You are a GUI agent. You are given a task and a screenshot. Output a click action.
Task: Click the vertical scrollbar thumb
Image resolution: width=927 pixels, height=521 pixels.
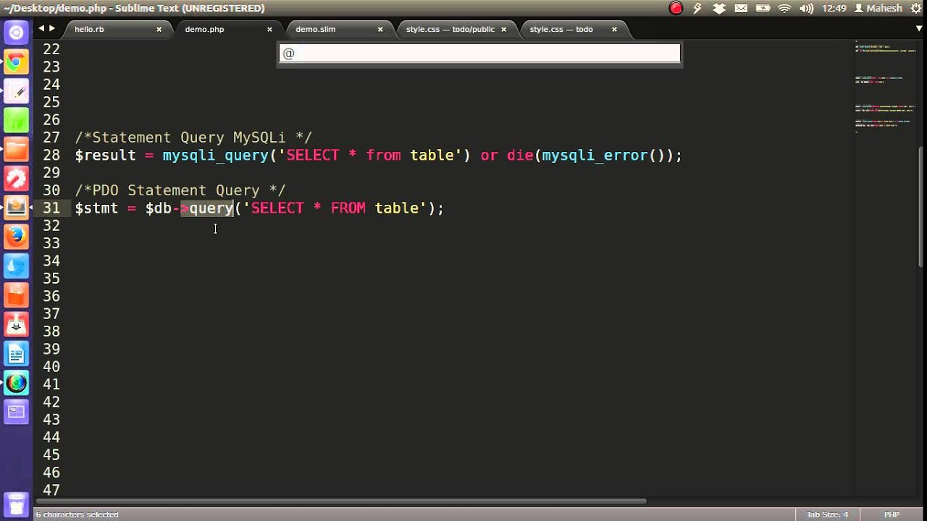coord(921,206)
